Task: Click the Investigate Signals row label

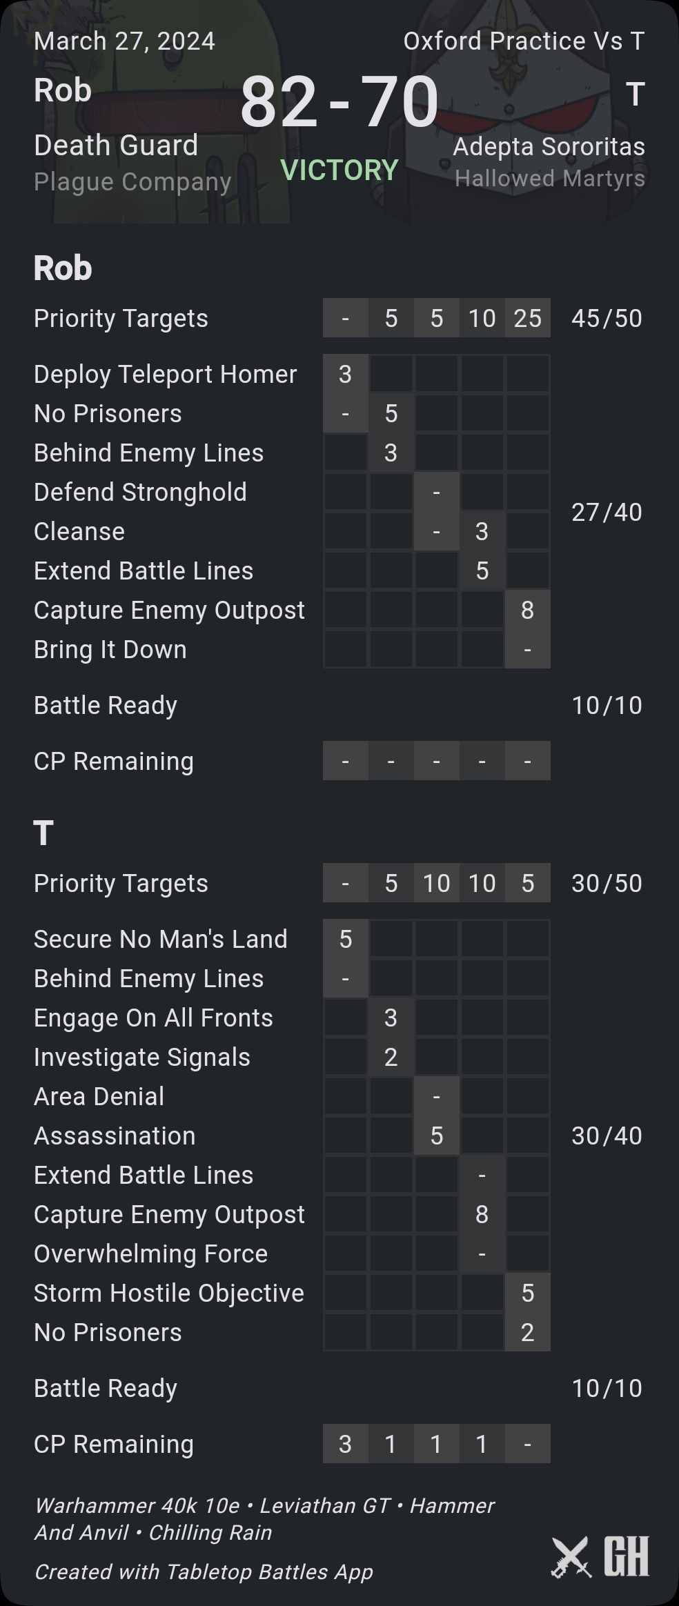Action: (142, 1057)
